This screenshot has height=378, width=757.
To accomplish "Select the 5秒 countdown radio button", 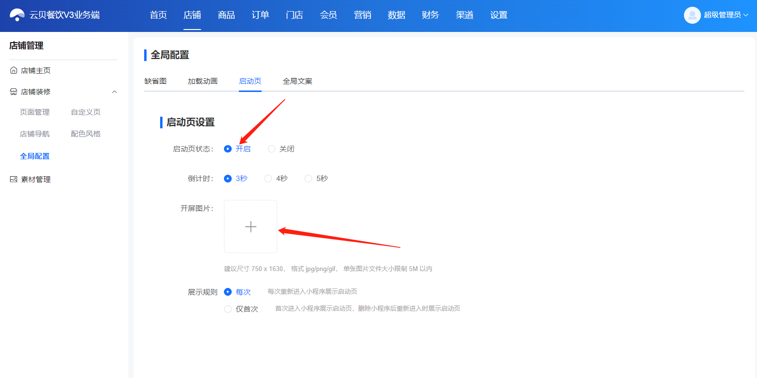I will (x=308, y=179).
